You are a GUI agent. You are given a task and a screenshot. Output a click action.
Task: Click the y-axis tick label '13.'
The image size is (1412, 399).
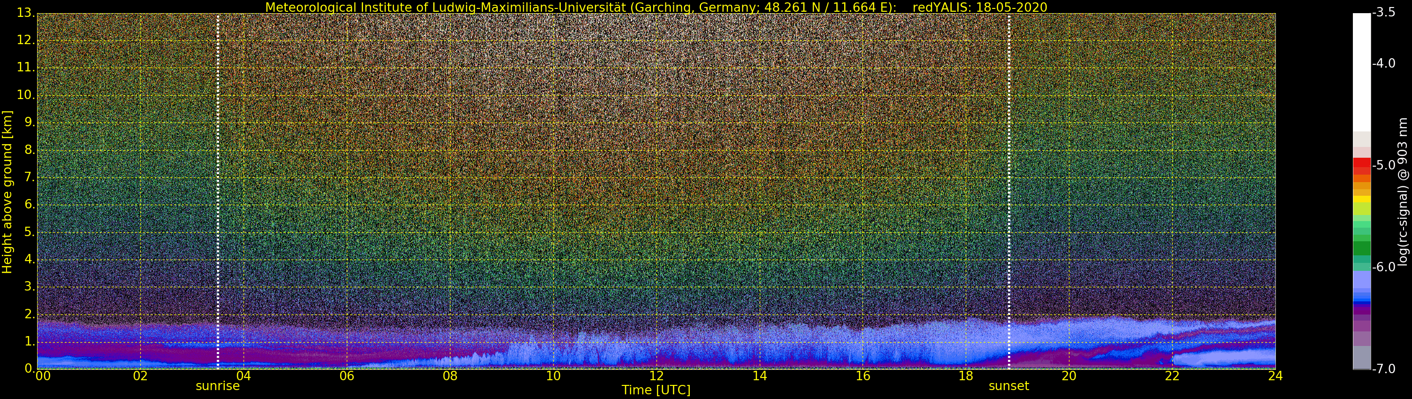pyautogui.click(x=26, y=13)
